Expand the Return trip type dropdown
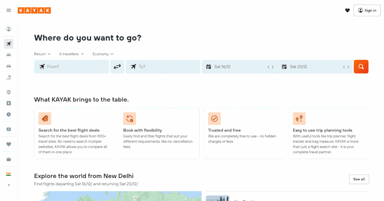 coord(42,54)
